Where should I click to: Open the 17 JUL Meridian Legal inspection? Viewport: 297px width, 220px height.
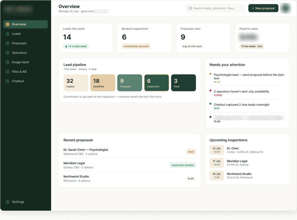click(x=247, y=163)
